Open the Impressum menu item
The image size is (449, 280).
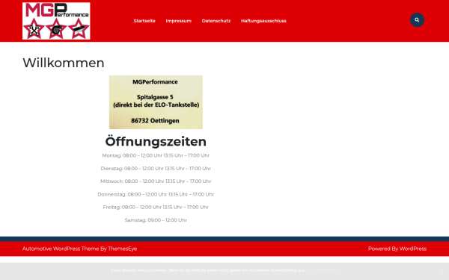tap(178, 21)
